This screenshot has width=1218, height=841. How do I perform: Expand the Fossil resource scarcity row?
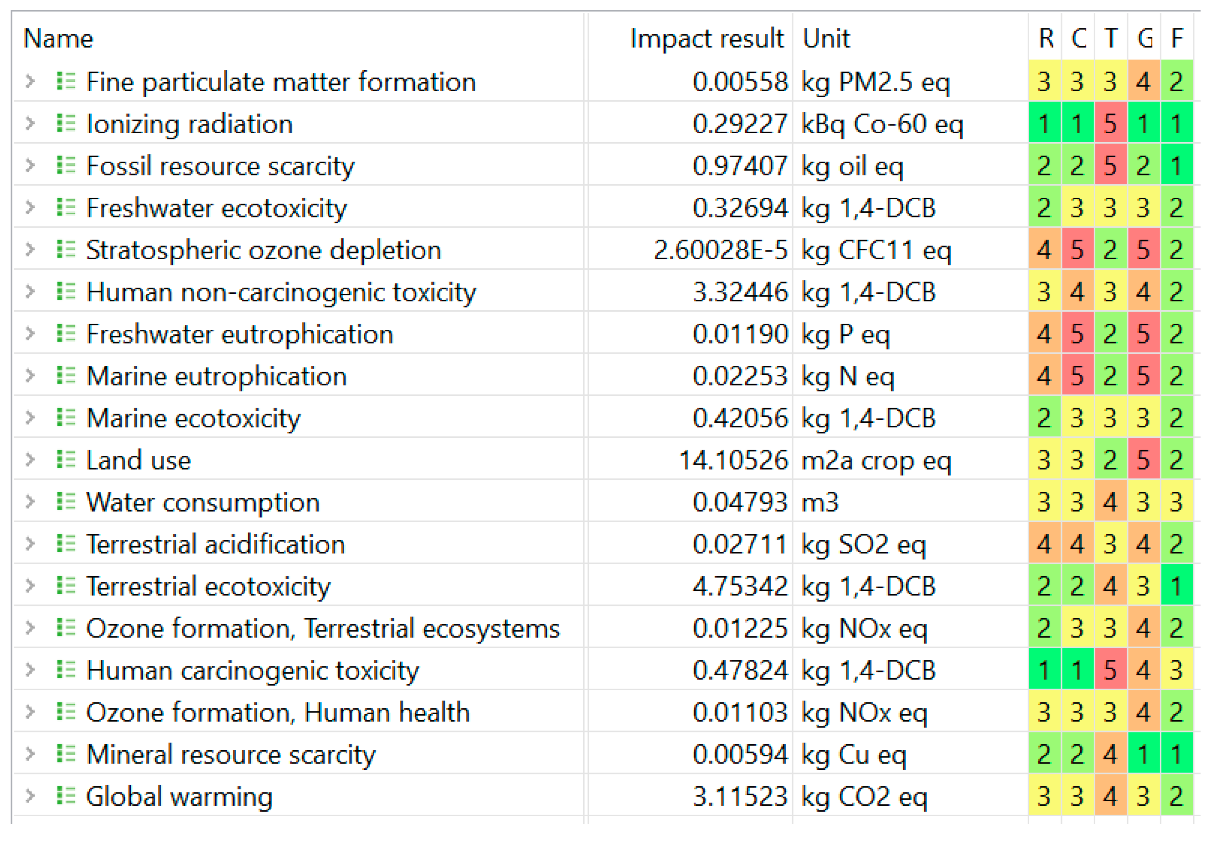coord(30,165)
